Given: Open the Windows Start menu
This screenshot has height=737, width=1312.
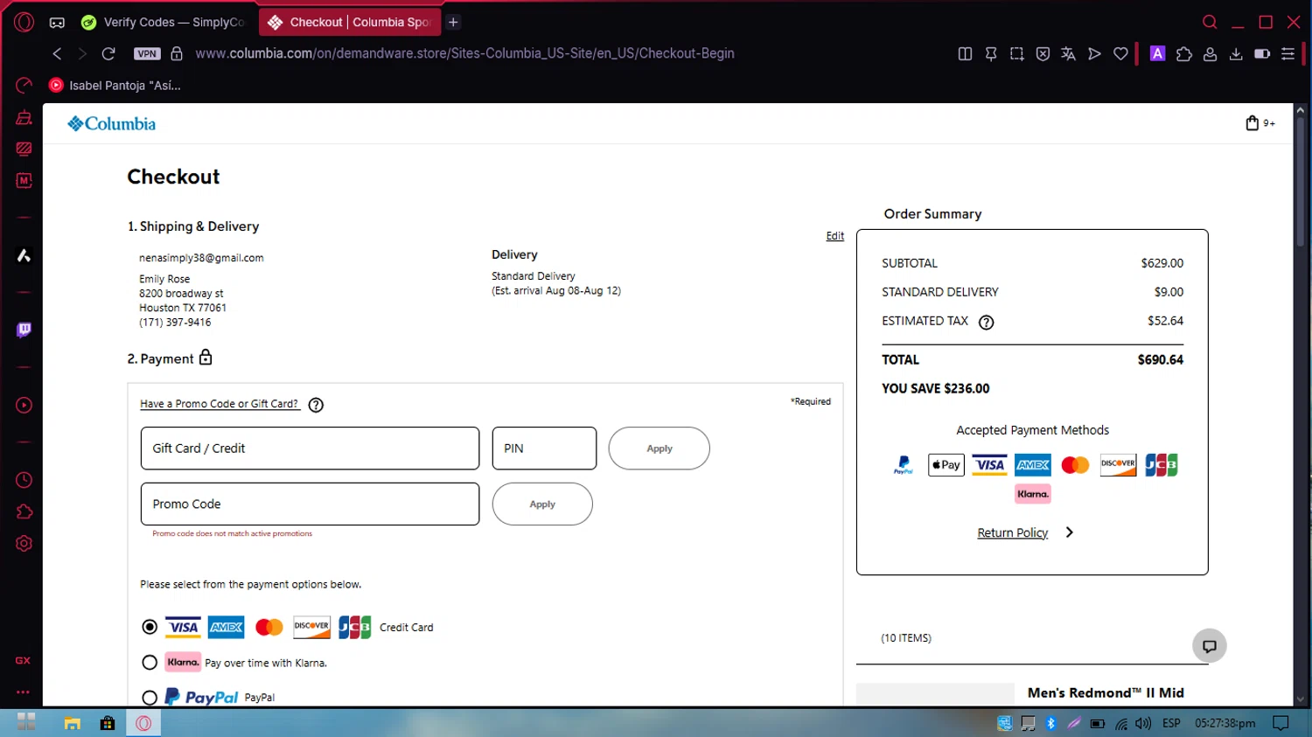Looking at the screenshot, I should click(26, 722).
